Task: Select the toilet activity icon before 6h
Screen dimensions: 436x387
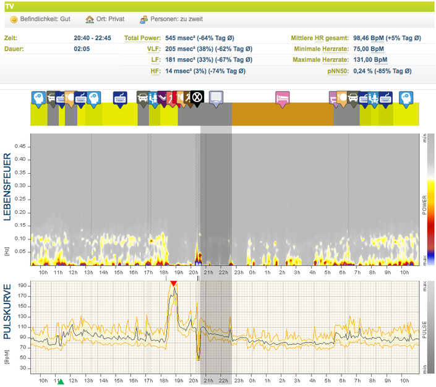Action: tap(334, 97)
